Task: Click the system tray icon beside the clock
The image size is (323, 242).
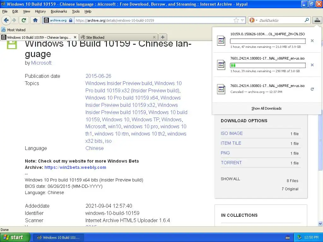Action: [x=299, y=238]
